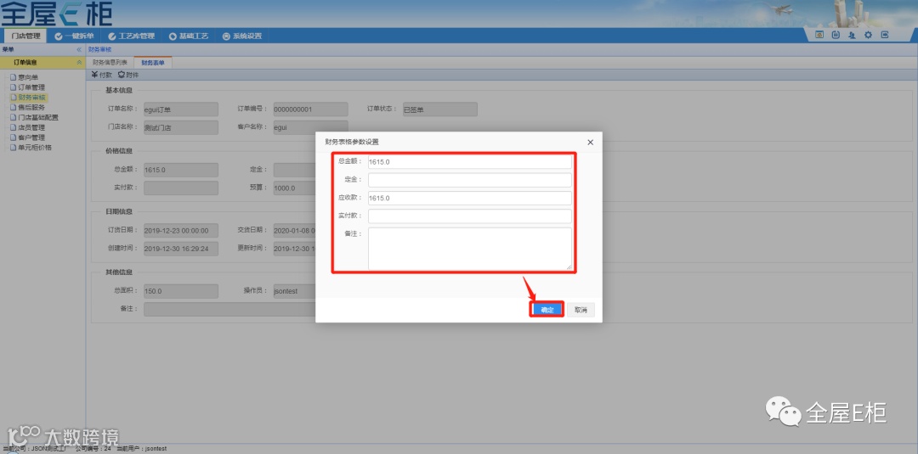Click the 应收款 input in dialog

coord(469,198)
